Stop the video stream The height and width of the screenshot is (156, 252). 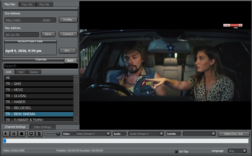(x=22, y=134)
